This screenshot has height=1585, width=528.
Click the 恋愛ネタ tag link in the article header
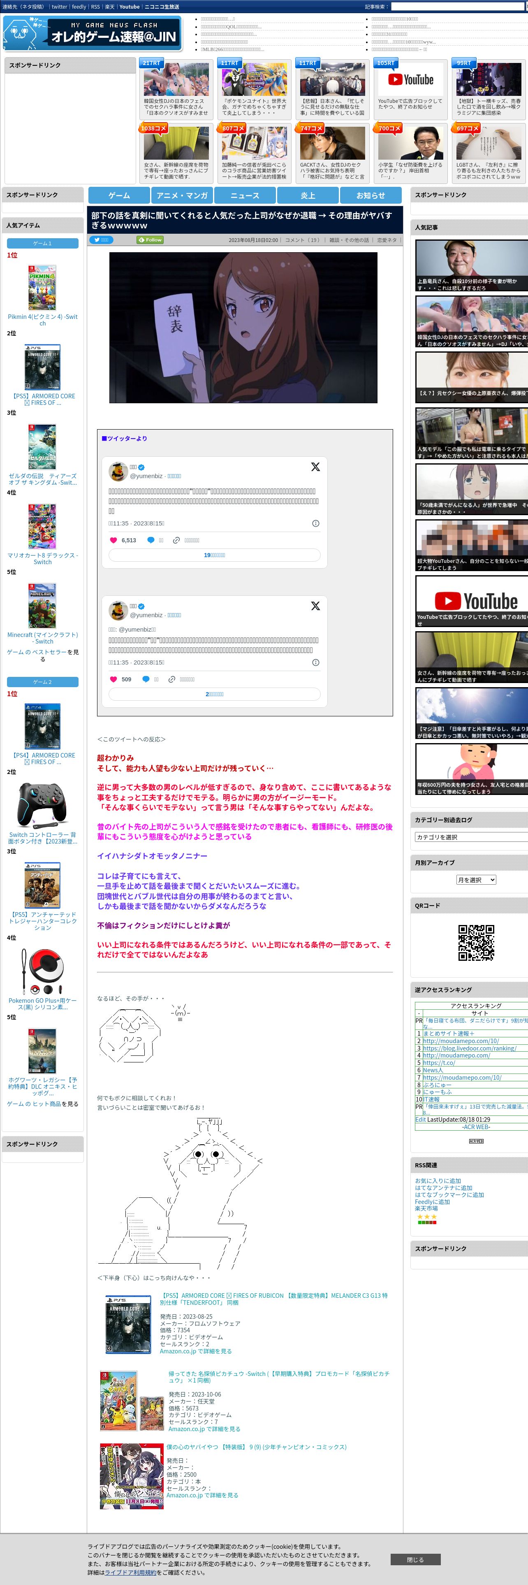[x=387, y=240]
